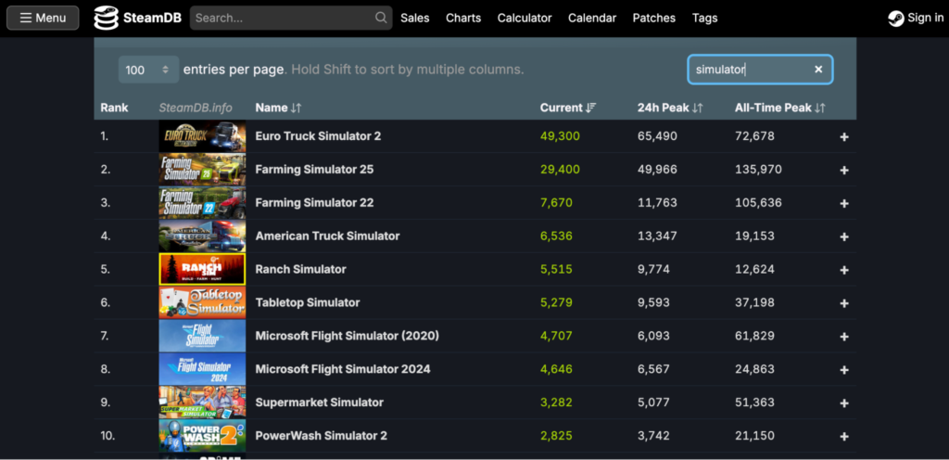Image resolution: width=949 pixels, height=460 pixels.
Task: Open the Calculator nav link
Action: coord(524,18)
